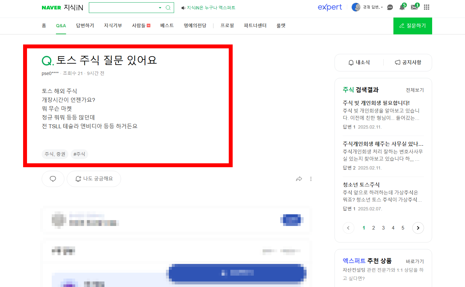465x287 pixels.
Task: Open the 룰렛 menu item
Action: (x=281, y=25)
